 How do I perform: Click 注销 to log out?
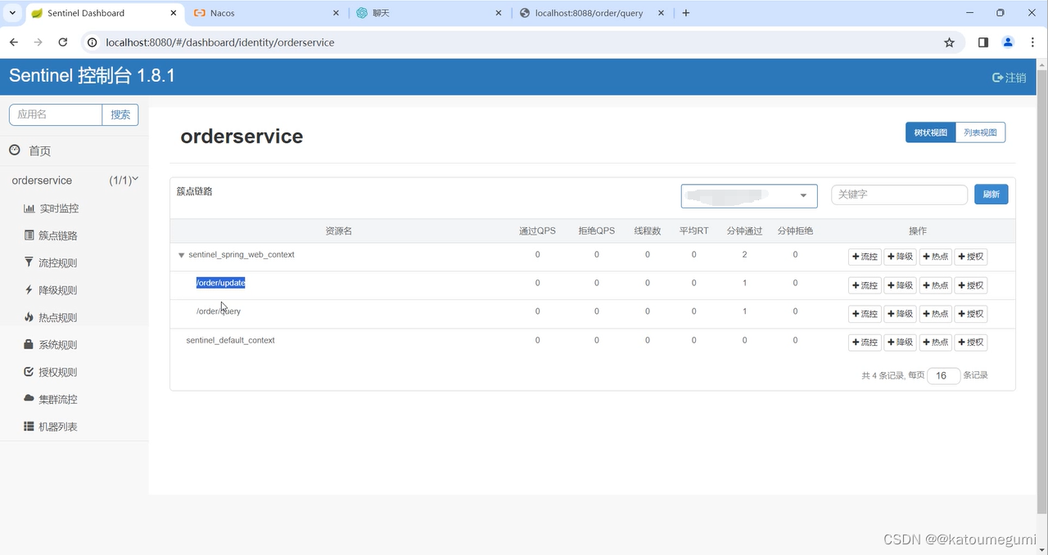coord(1009,78)
